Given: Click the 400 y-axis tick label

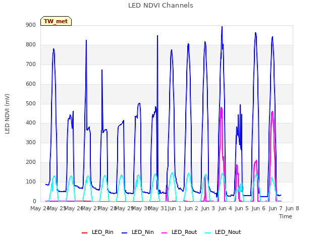Looking at the screenshot, I should (31, 123).
